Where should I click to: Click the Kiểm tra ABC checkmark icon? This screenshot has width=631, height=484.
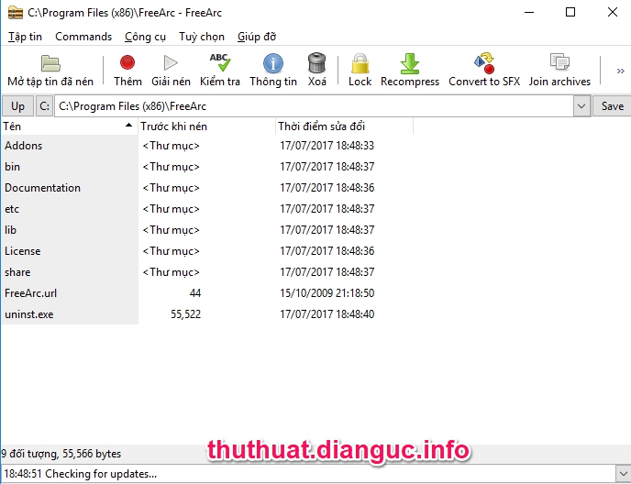[220, 62]
